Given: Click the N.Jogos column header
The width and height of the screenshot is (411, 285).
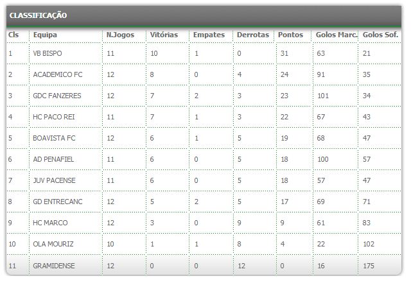Looking at the screenshot, I should pyautogui.click(x=120, y=35).
